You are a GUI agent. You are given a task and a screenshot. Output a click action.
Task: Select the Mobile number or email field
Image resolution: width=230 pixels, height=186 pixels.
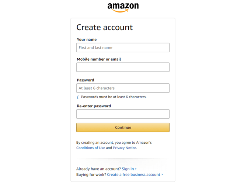[123, 67]
